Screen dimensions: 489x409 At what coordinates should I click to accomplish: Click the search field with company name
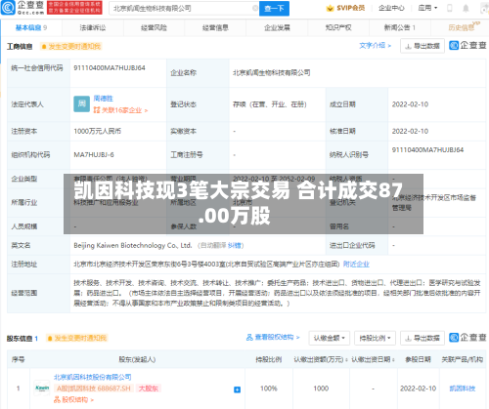click(x=184, y=9)
